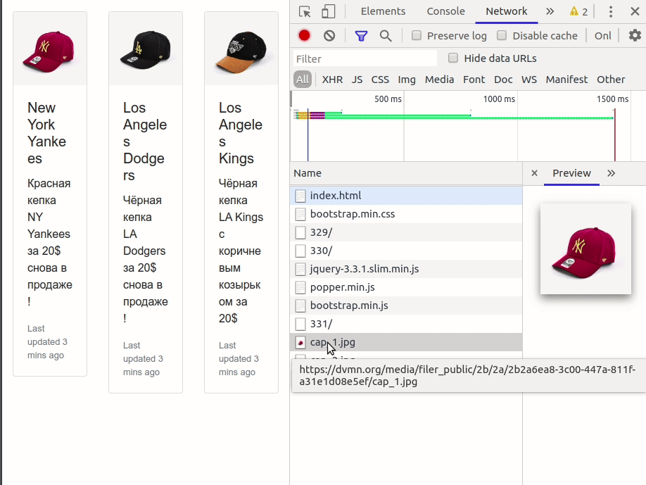Image resolution: width=646 pixels, height=485 pixels.
Task: Select the All filter type
Action: point(303,80)
